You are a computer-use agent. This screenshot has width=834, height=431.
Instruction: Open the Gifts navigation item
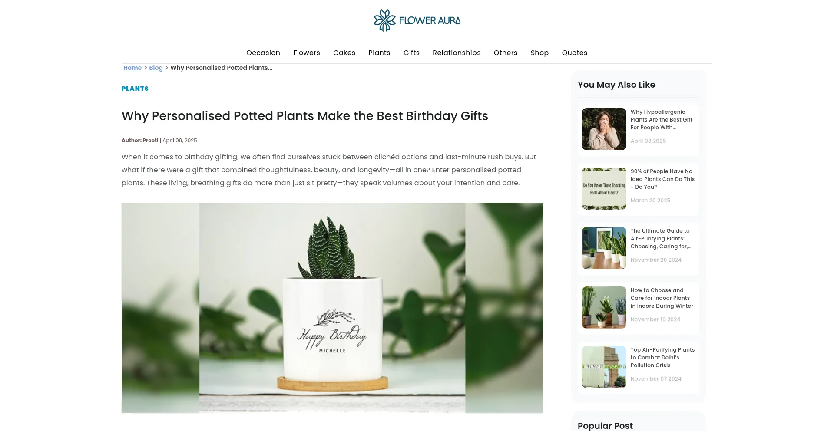click(x=411, y=53)
